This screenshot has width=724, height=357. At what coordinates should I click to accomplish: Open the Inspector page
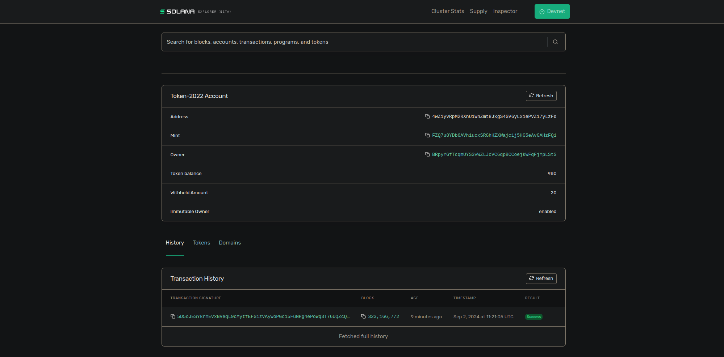[x=505, y=11]
